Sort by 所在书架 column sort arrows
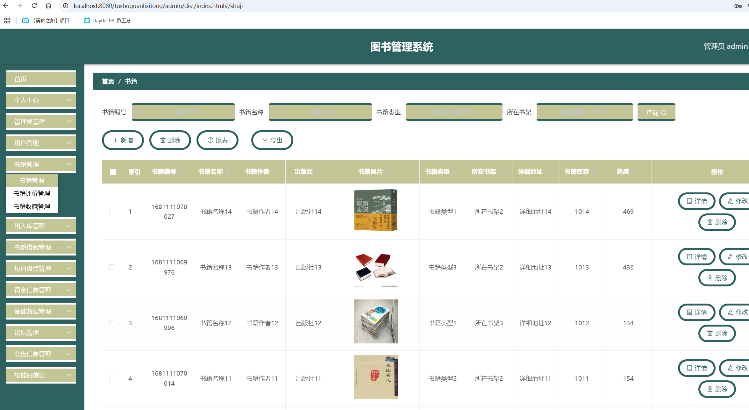 point(502,172)
